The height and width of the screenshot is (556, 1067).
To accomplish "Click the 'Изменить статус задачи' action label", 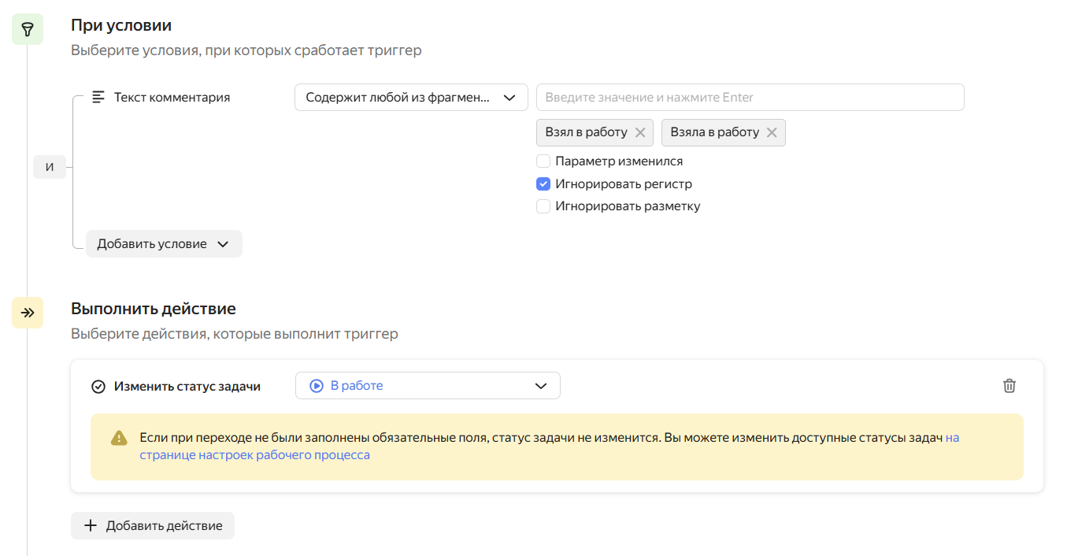I will [187, 387].
